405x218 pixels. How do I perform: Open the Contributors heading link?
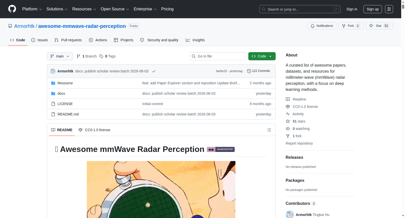(301, 203)
